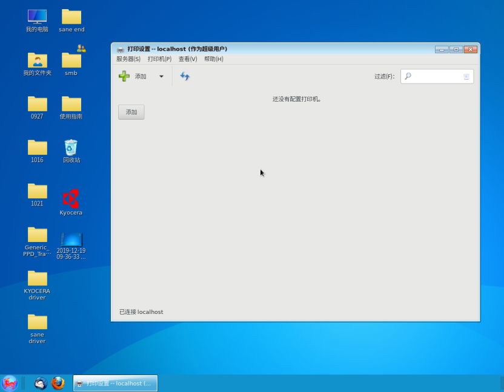The width and height of the screenshot is (504, 392).
Task: Select the 打印设置 taskbar window button
Action: (115, 384)
